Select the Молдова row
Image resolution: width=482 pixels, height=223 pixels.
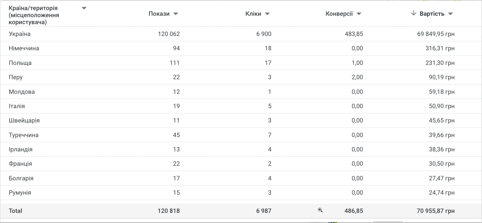22,92
